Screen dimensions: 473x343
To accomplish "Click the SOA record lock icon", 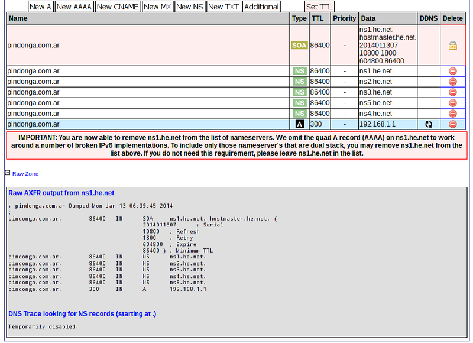I will click(453, 45).
